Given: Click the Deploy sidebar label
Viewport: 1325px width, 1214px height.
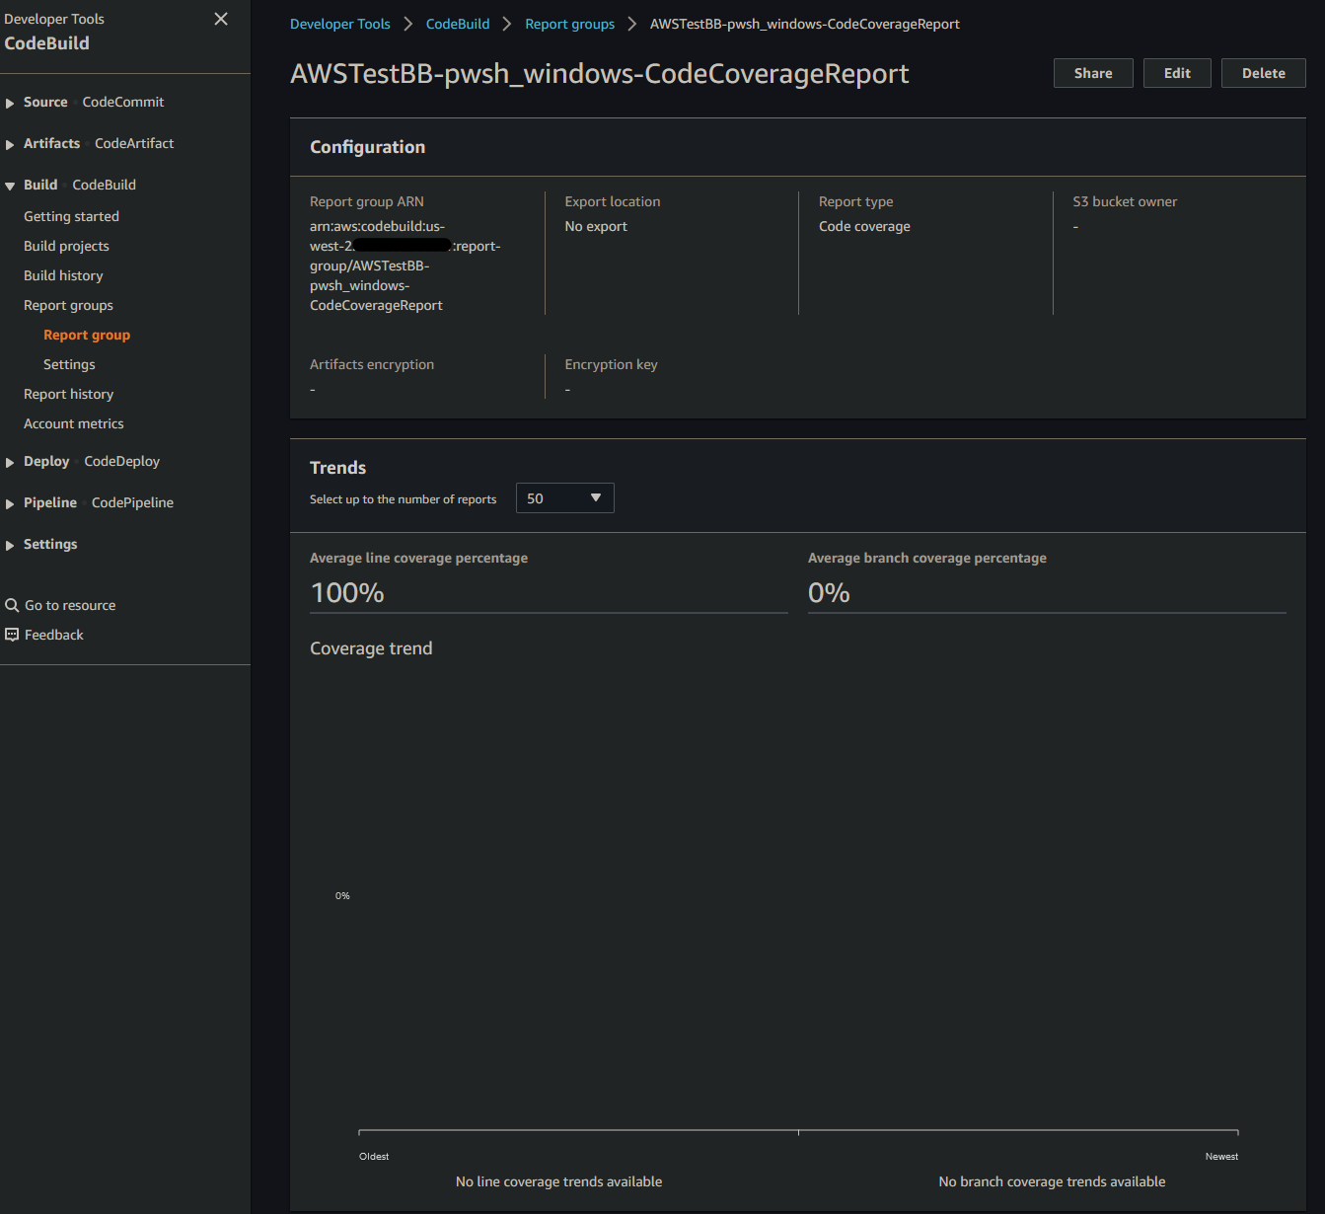Looking at the screenshot, I should point(46,461).
